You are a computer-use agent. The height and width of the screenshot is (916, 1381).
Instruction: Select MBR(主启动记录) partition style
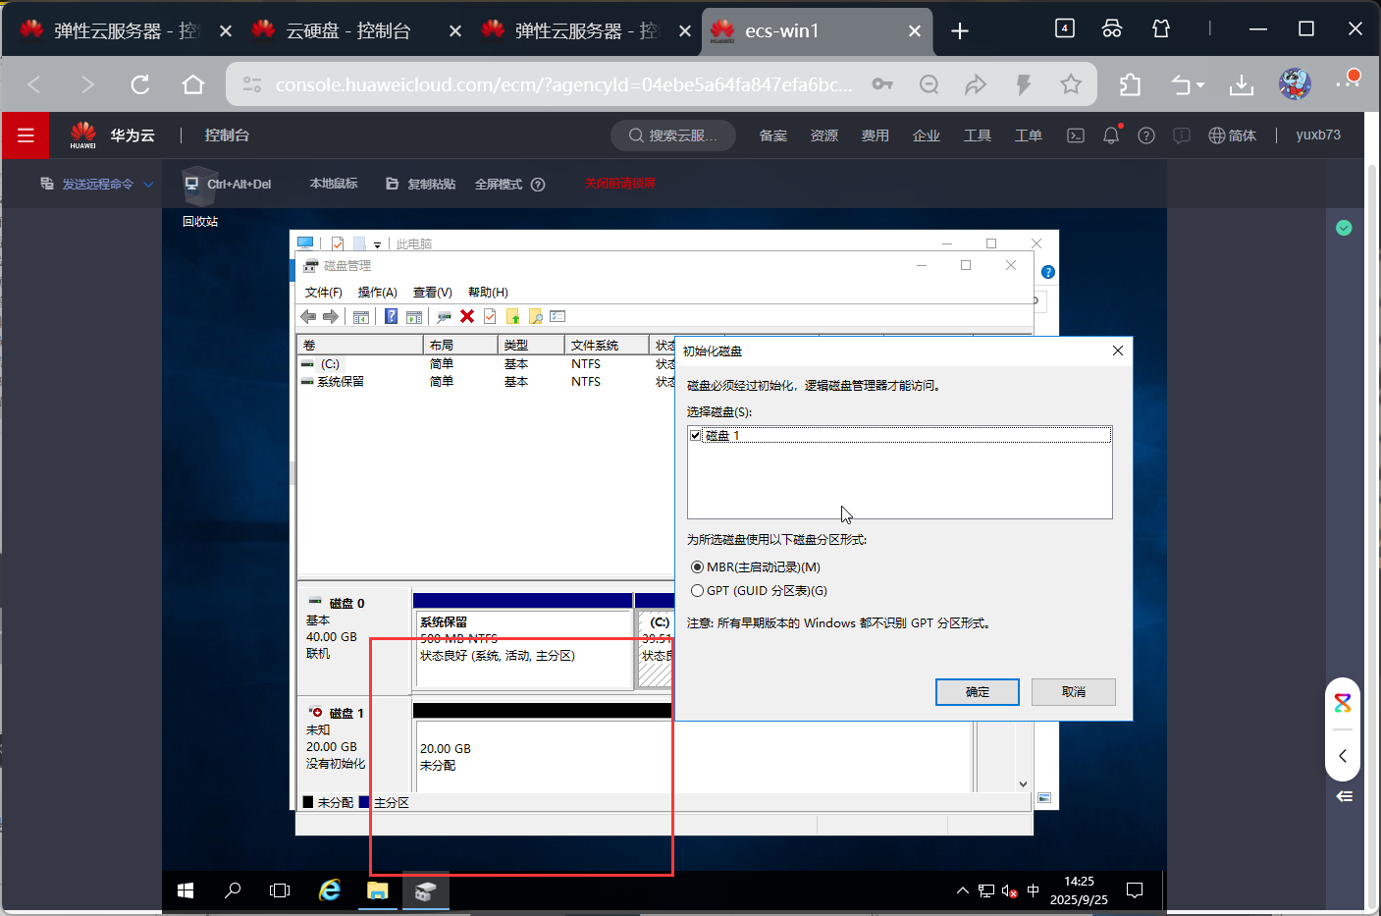coord(757,567)
